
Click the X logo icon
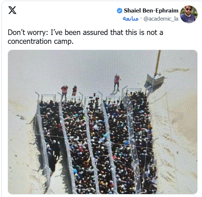tap(13, 10)
